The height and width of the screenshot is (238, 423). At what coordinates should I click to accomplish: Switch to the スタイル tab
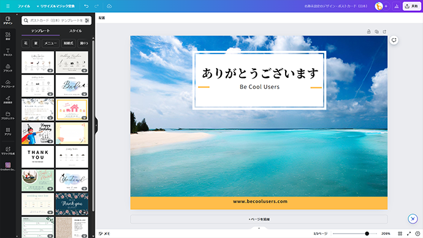(x=75, y=31)
